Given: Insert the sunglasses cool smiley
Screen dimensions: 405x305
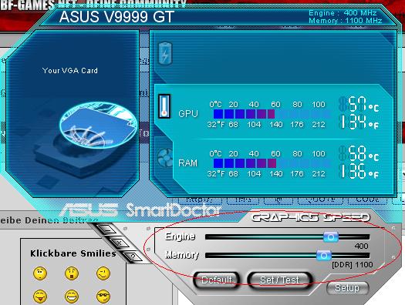Looking at the screenshot, I should pyautogui.click(x=103, y=297).
